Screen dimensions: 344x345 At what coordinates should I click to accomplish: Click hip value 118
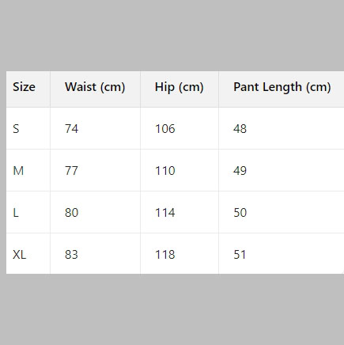tap(165, 255)
